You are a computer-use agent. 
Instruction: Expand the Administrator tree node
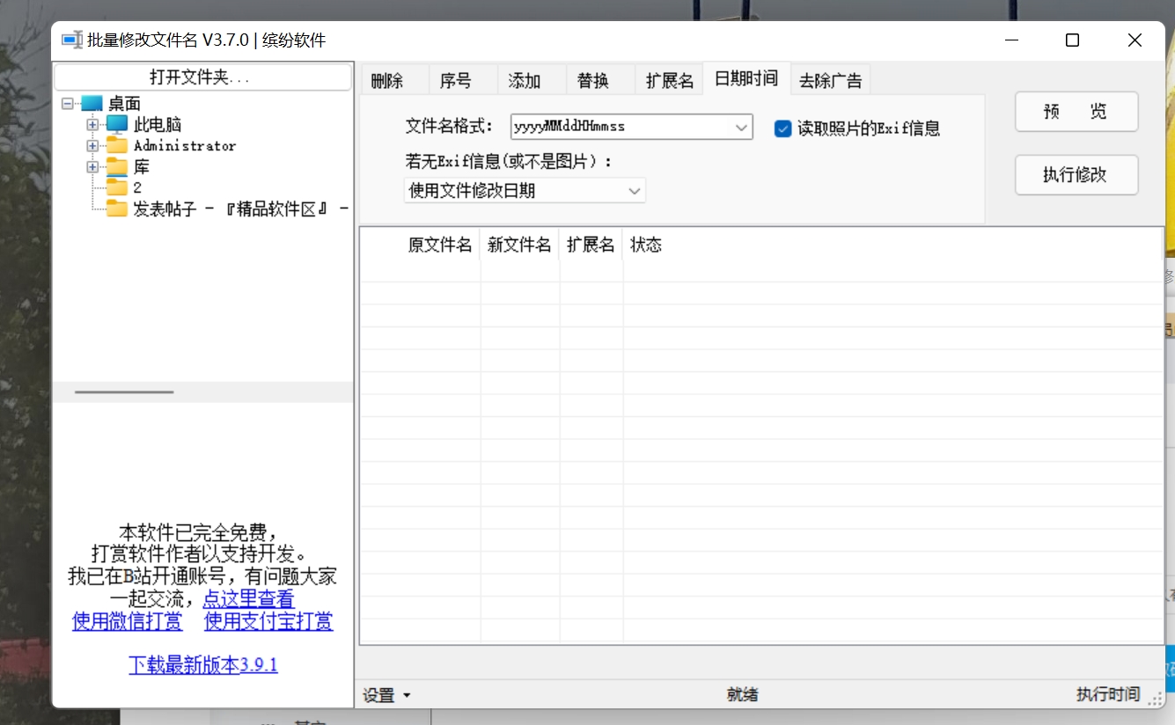pos(92,145)
